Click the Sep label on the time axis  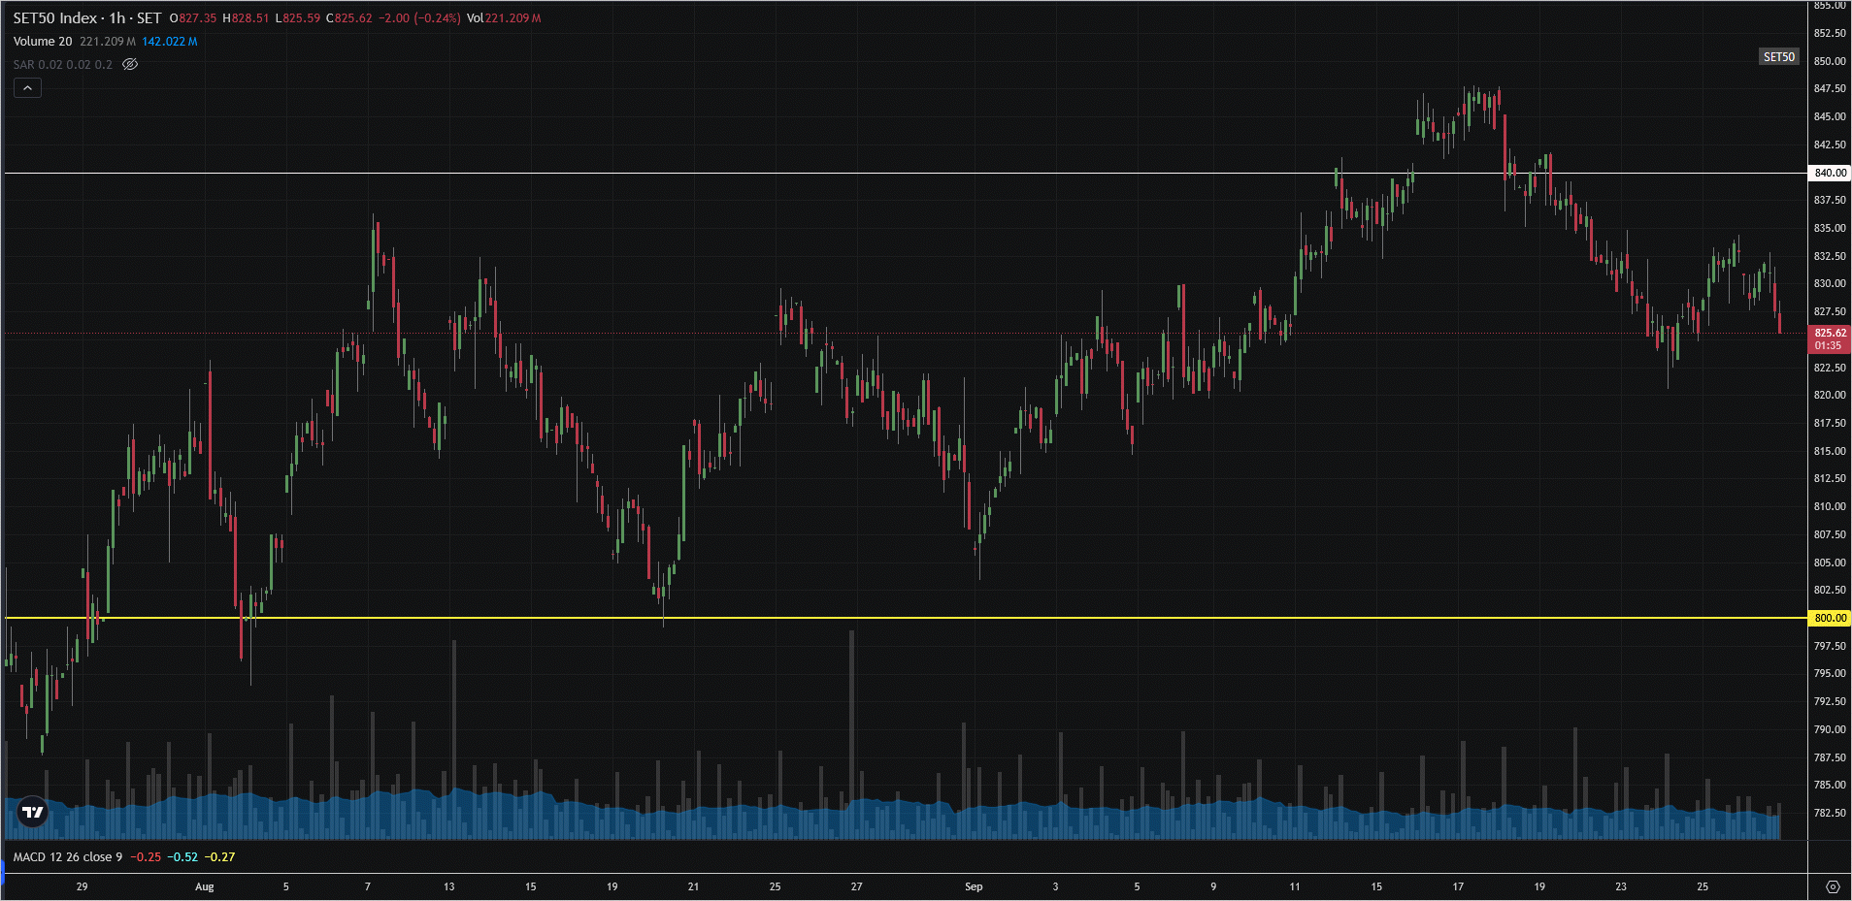974,886
